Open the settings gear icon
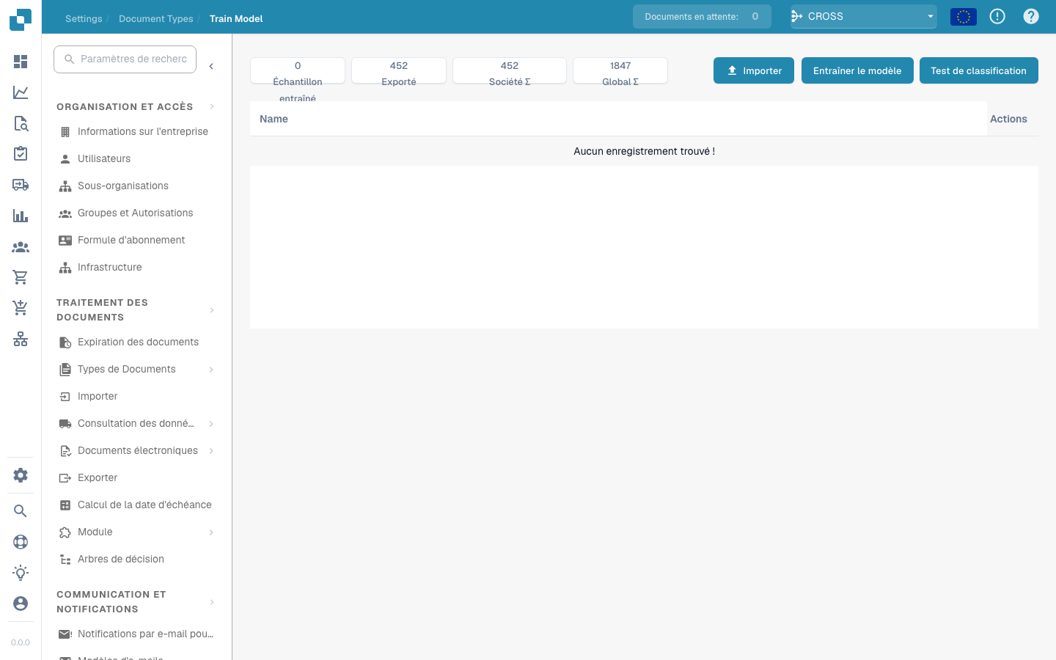 coord(21,475)
